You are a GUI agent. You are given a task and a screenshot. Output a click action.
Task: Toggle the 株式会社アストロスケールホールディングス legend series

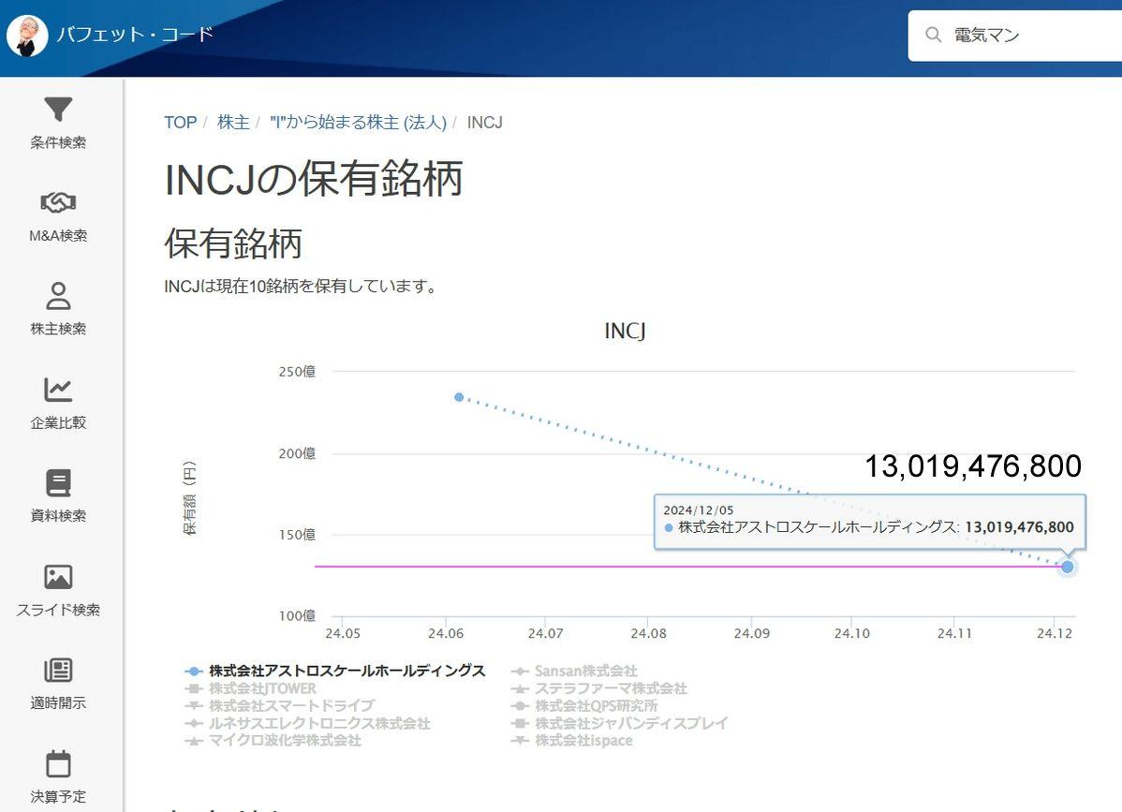[347, 672]
